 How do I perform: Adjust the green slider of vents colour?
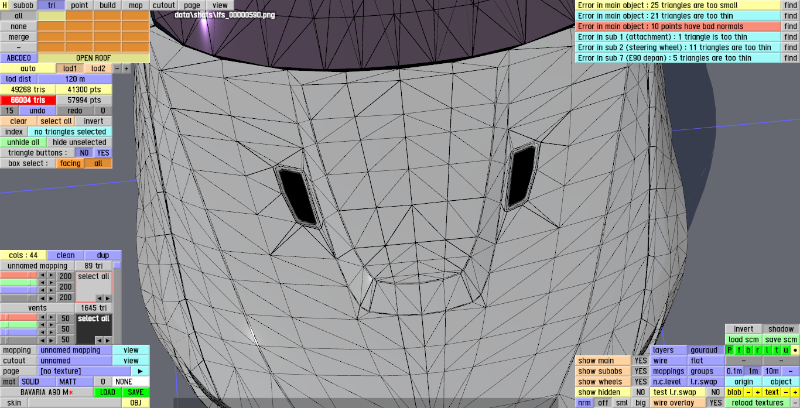click(19, 325)
